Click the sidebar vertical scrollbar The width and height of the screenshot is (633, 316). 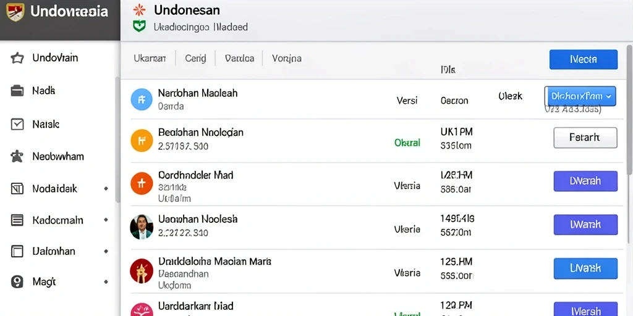pyautogui.click(x=117, y=139)
